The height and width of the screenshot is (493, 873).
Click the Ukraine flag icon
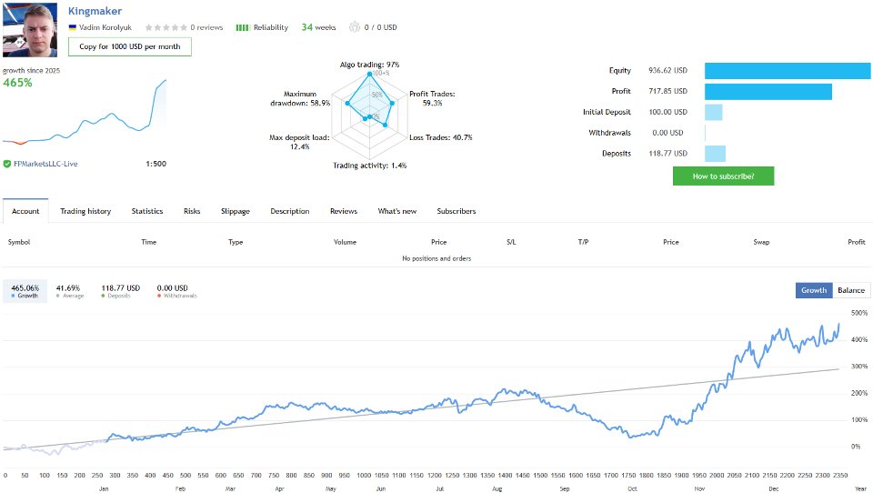pyautogui.click(x=72, y=27)
